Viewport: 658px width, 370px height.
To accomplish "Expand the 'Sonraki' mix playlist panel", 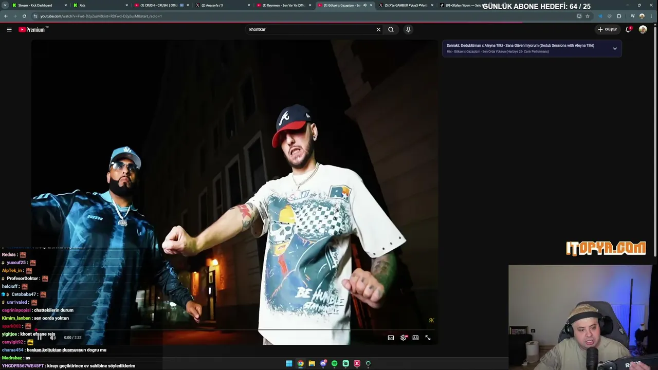I will pyautogui.click(x=615, y=48).
